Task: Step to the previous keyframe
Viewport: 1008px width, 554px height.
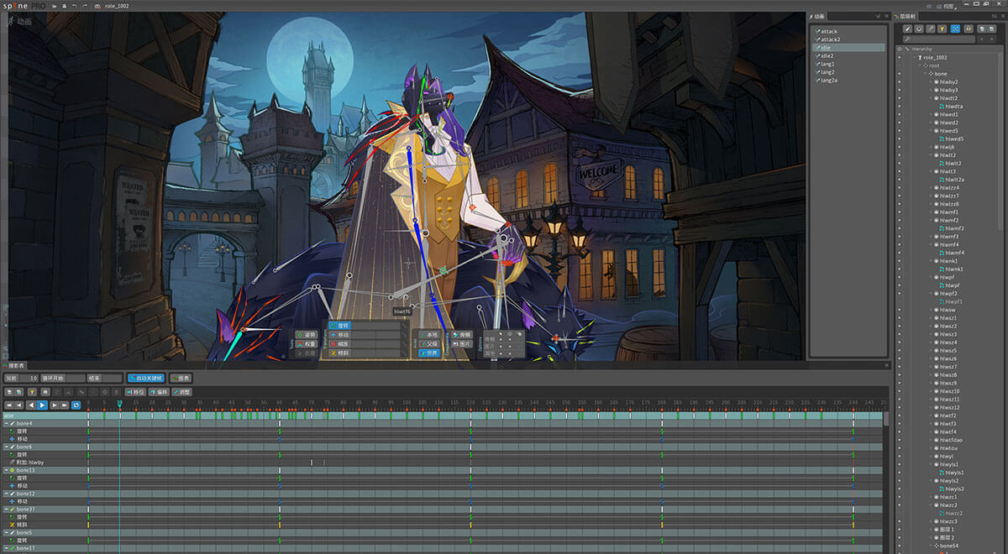Action: pyautogui.click(x=19, y=405)
